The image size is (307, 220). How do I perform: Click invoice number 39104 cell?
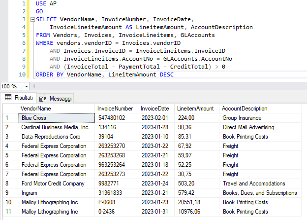pos(117,137)
